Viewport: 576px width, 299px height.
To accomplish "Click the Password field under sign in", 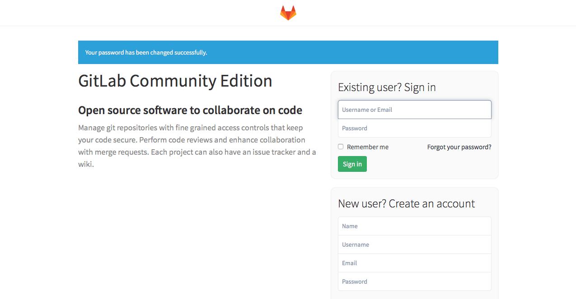I will coord(414,128).
